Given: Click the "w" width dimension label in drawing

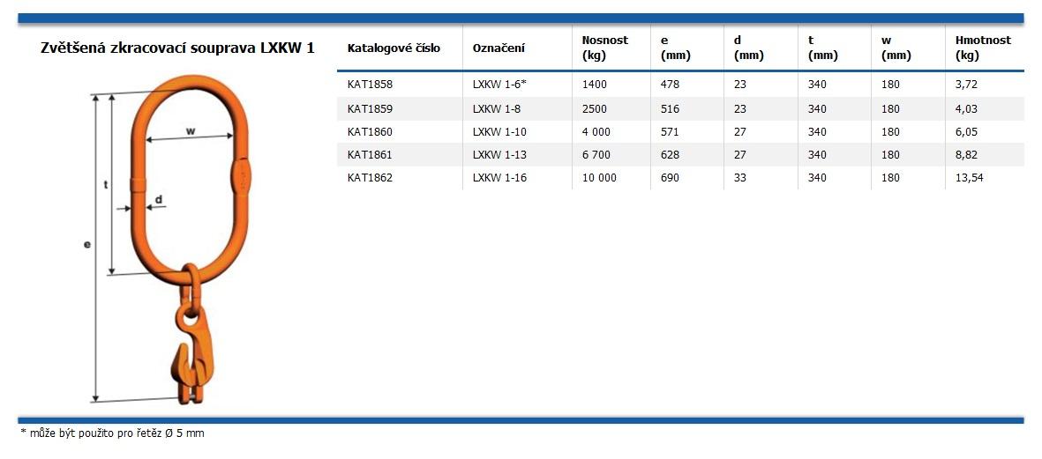Looking at the screenshot, I should tap(191, 131).
